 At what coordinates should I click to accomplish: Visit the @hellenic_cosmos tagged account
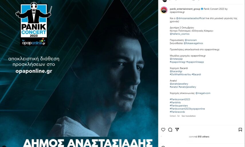point(180,34)
